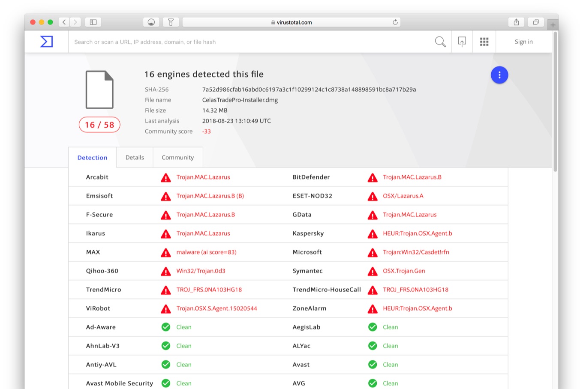Open a new tab with plus button
The image size is (583, 389).
click(553, 25)
